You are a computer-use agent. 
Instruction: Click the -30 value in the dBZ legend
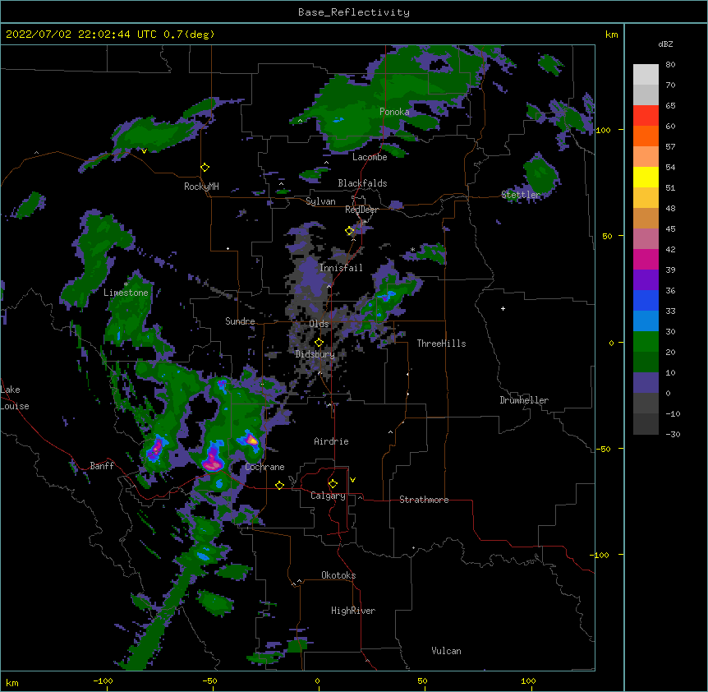(x=673, y=434)
